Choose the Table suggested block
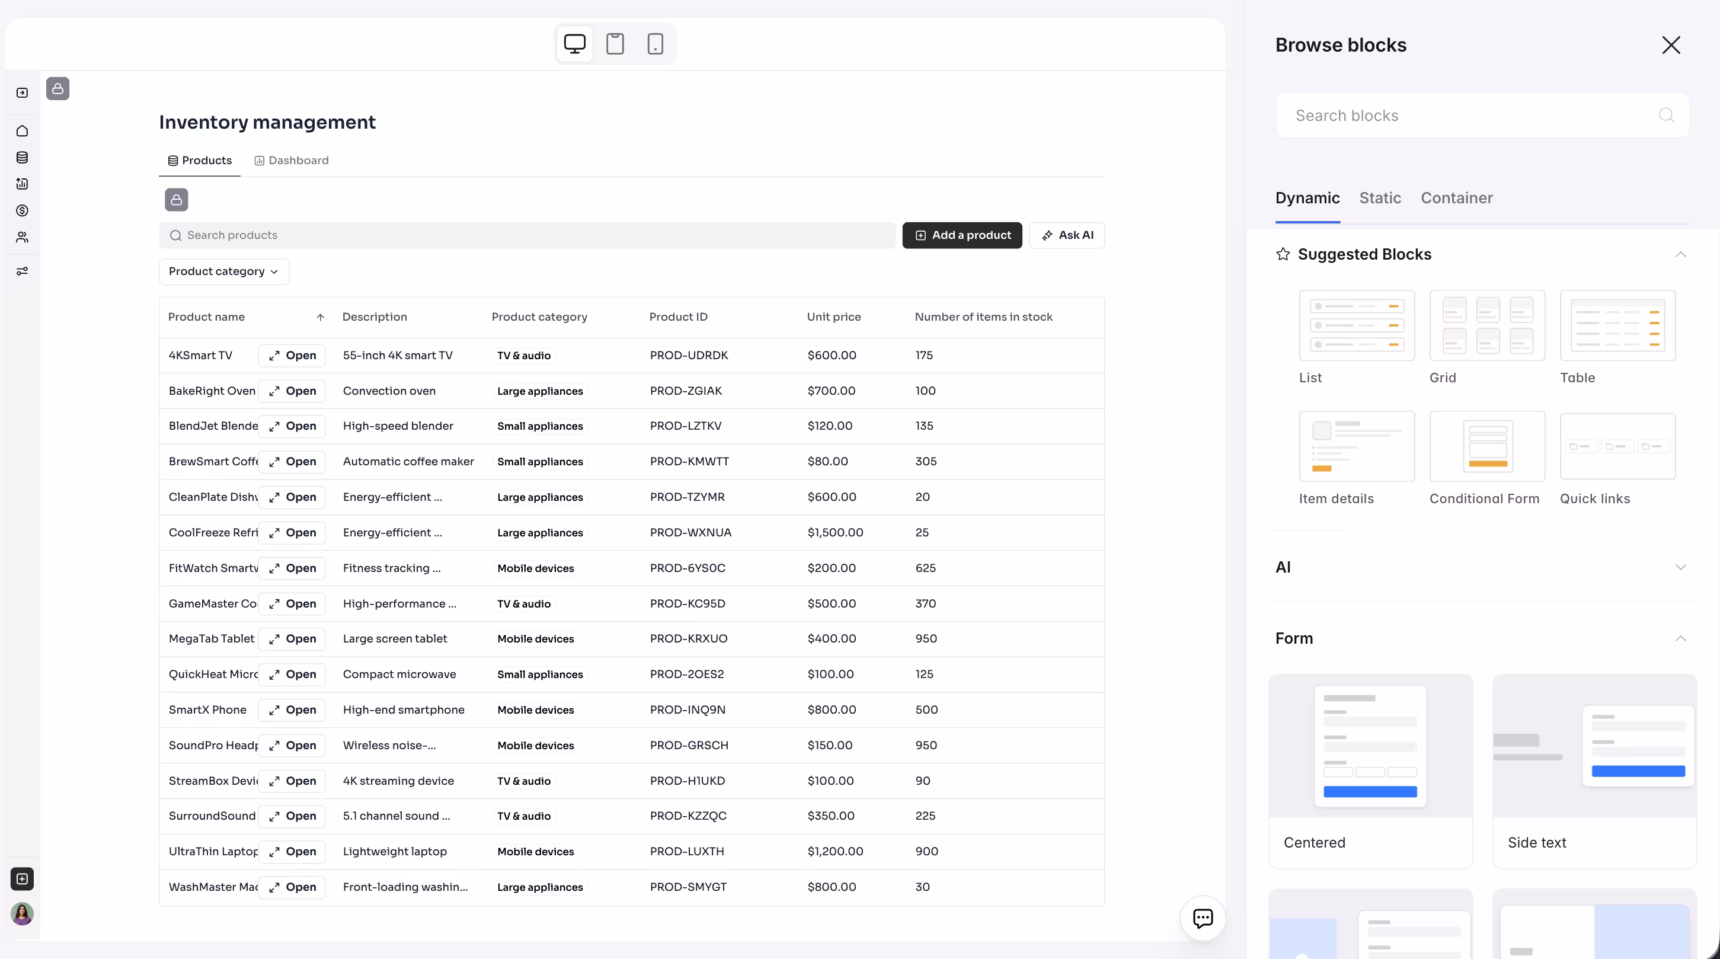The height and width of the screenshot is (959, 1720). 1617,326
